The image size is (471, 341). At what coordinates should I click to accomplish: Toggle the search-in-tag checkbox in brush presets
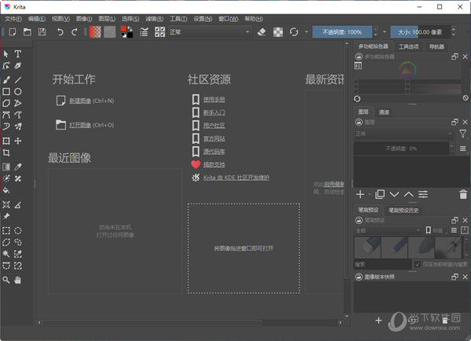[x=418, y=264]
